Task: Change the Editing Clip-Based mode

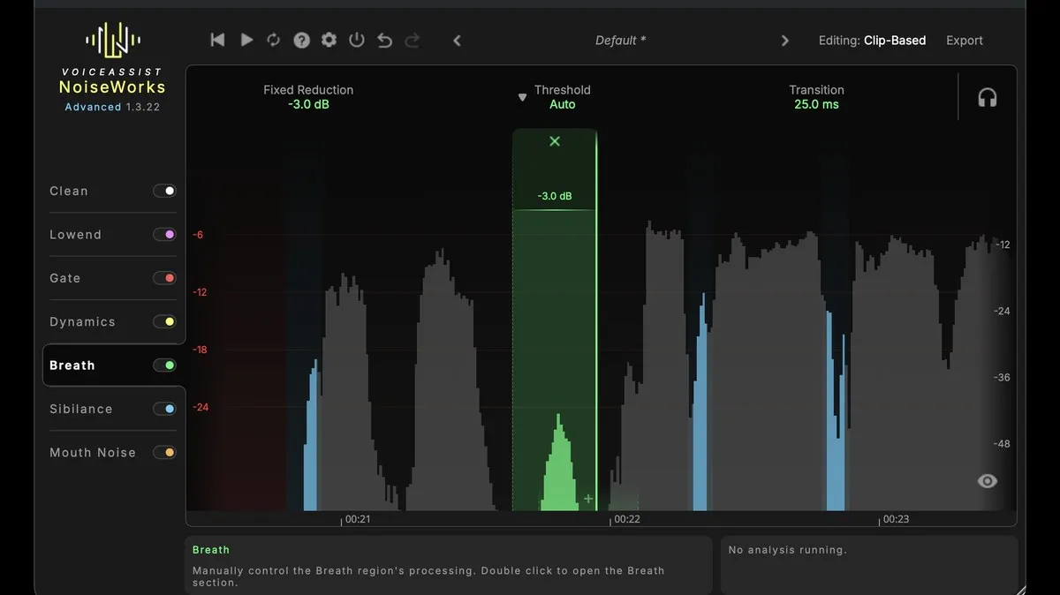Action: point(872,41)
